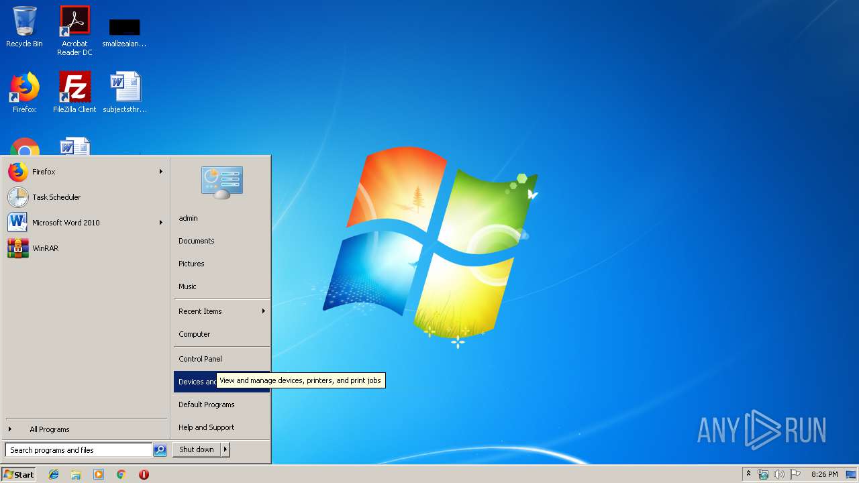Open Google Chrome from taskbar
Viewport: 859px width, 483px height.
(121, 474)
